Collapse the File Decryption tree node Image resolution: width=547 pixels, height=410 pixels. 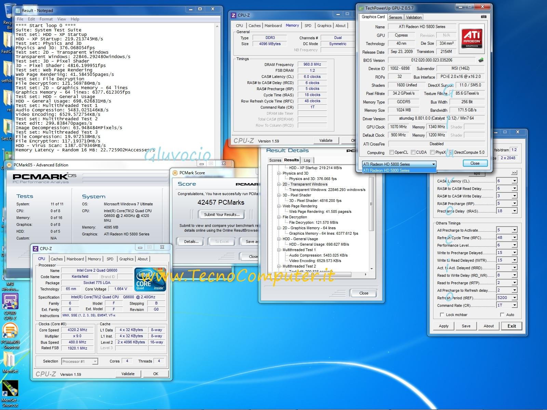click(279, 217)
